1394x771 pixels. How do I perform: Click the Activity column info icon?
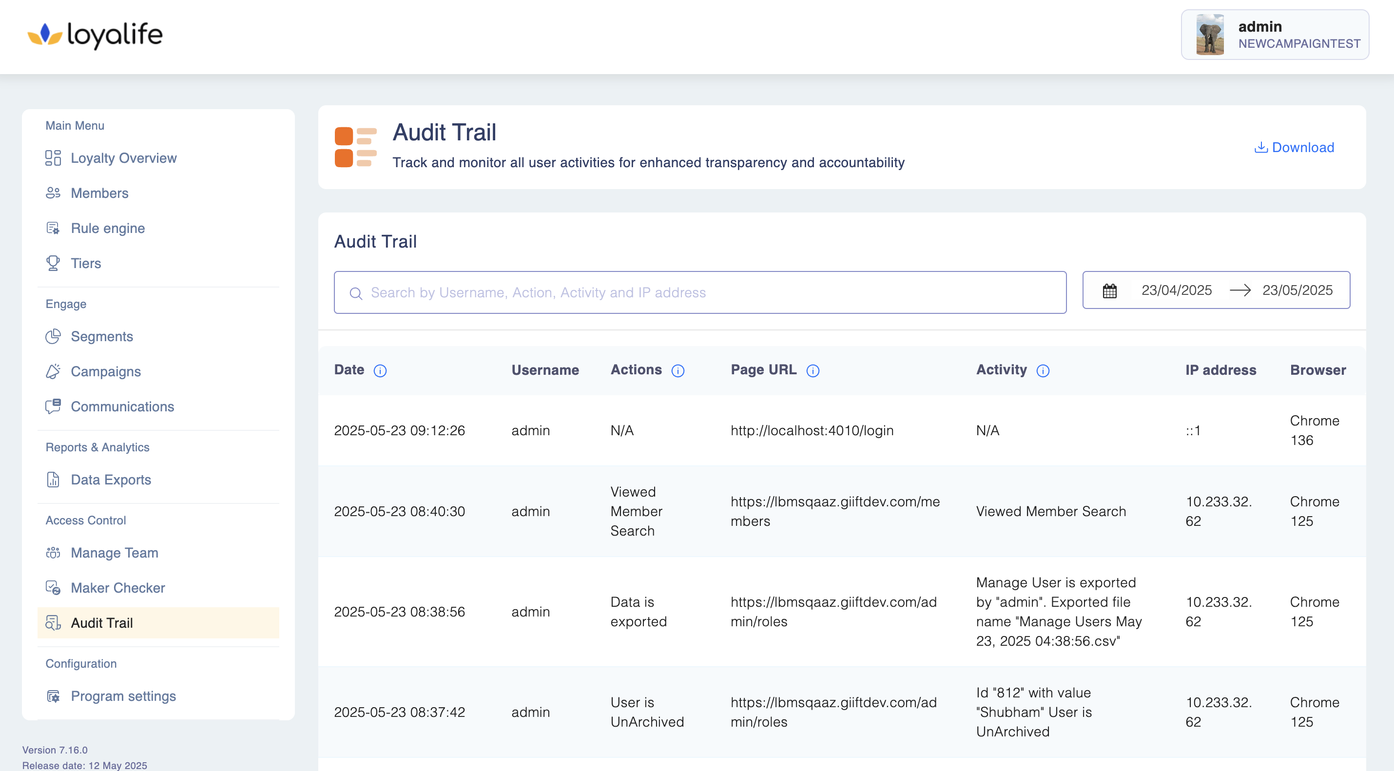pyautogui.click(x=1042, y=370)
